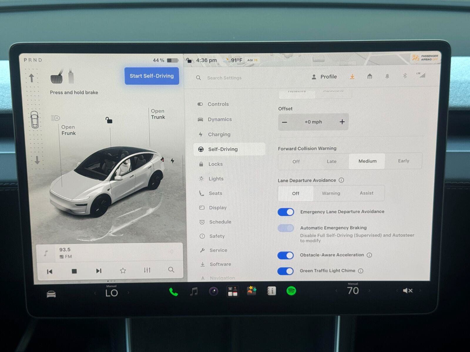This screenshot has height=352, width=470.
Task: Open car controls icon in bottom bar
Action: (x=51, y=294)
